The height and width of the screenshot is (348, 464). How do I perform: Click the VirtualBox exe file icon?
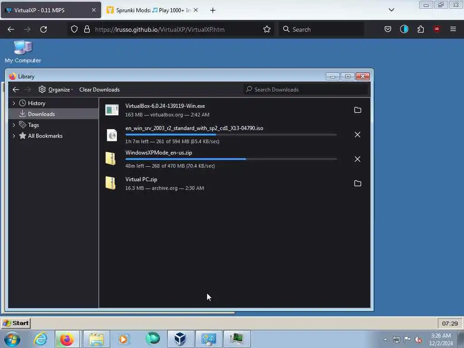pos(112,110)
